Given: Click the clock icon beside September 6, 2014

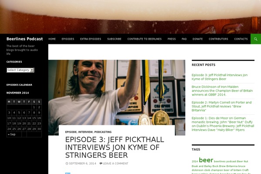Looking at the screenshot, I should coord(67,164).
